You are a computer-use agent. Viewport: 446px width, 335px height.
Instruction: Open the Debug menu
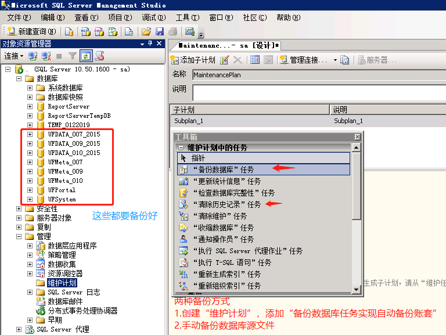[x=153, y=17]
